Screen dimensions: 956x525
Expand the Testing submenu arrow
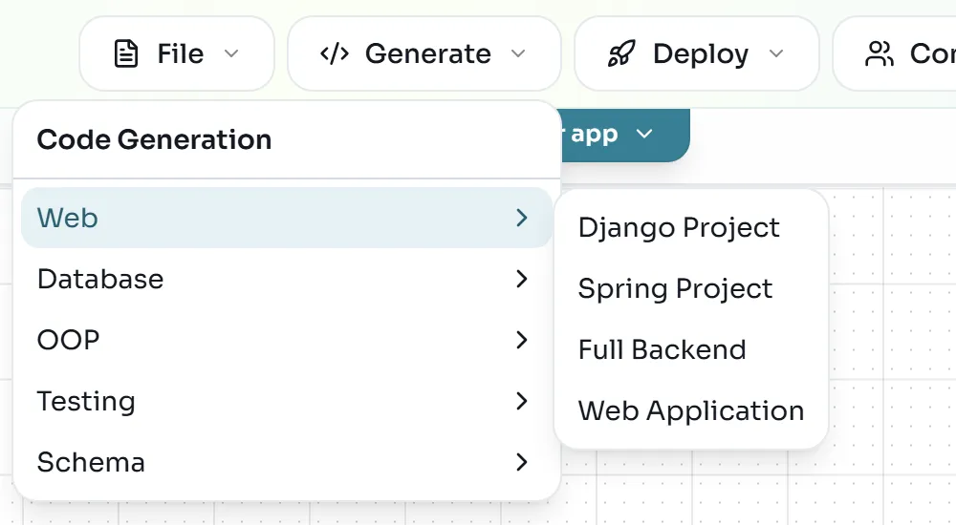tap(521, 401)
